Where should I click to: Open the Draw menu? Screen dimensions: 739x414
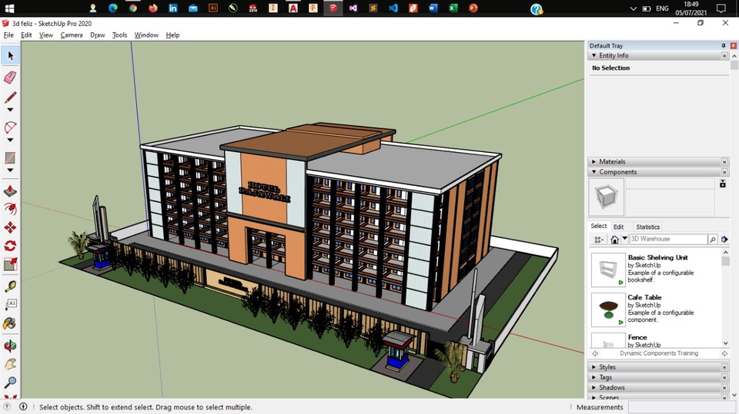pos(97,35)
